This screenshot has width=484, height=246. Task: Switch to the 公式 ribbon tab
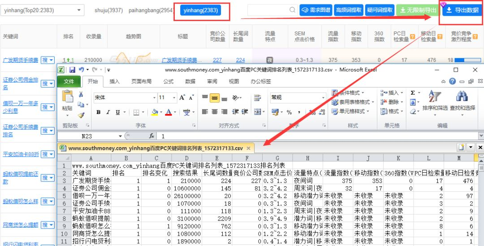168,82
